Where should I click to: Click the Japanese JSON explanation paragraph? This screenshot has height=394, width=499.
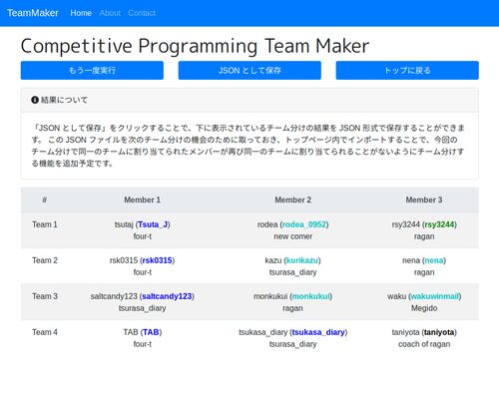[x=249, y=146]
